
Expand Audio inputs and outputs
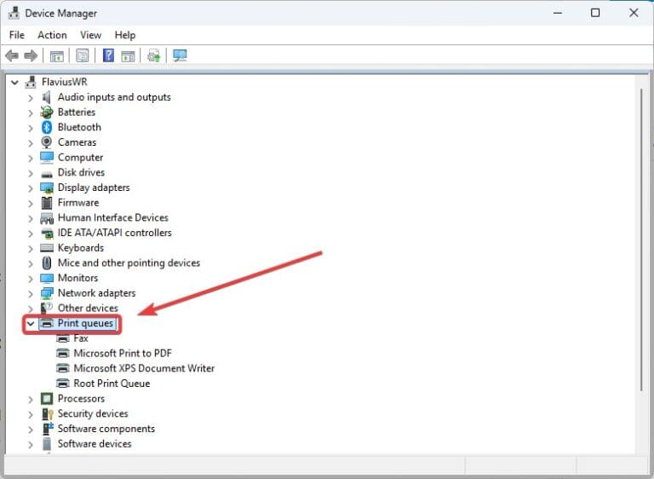31,98
